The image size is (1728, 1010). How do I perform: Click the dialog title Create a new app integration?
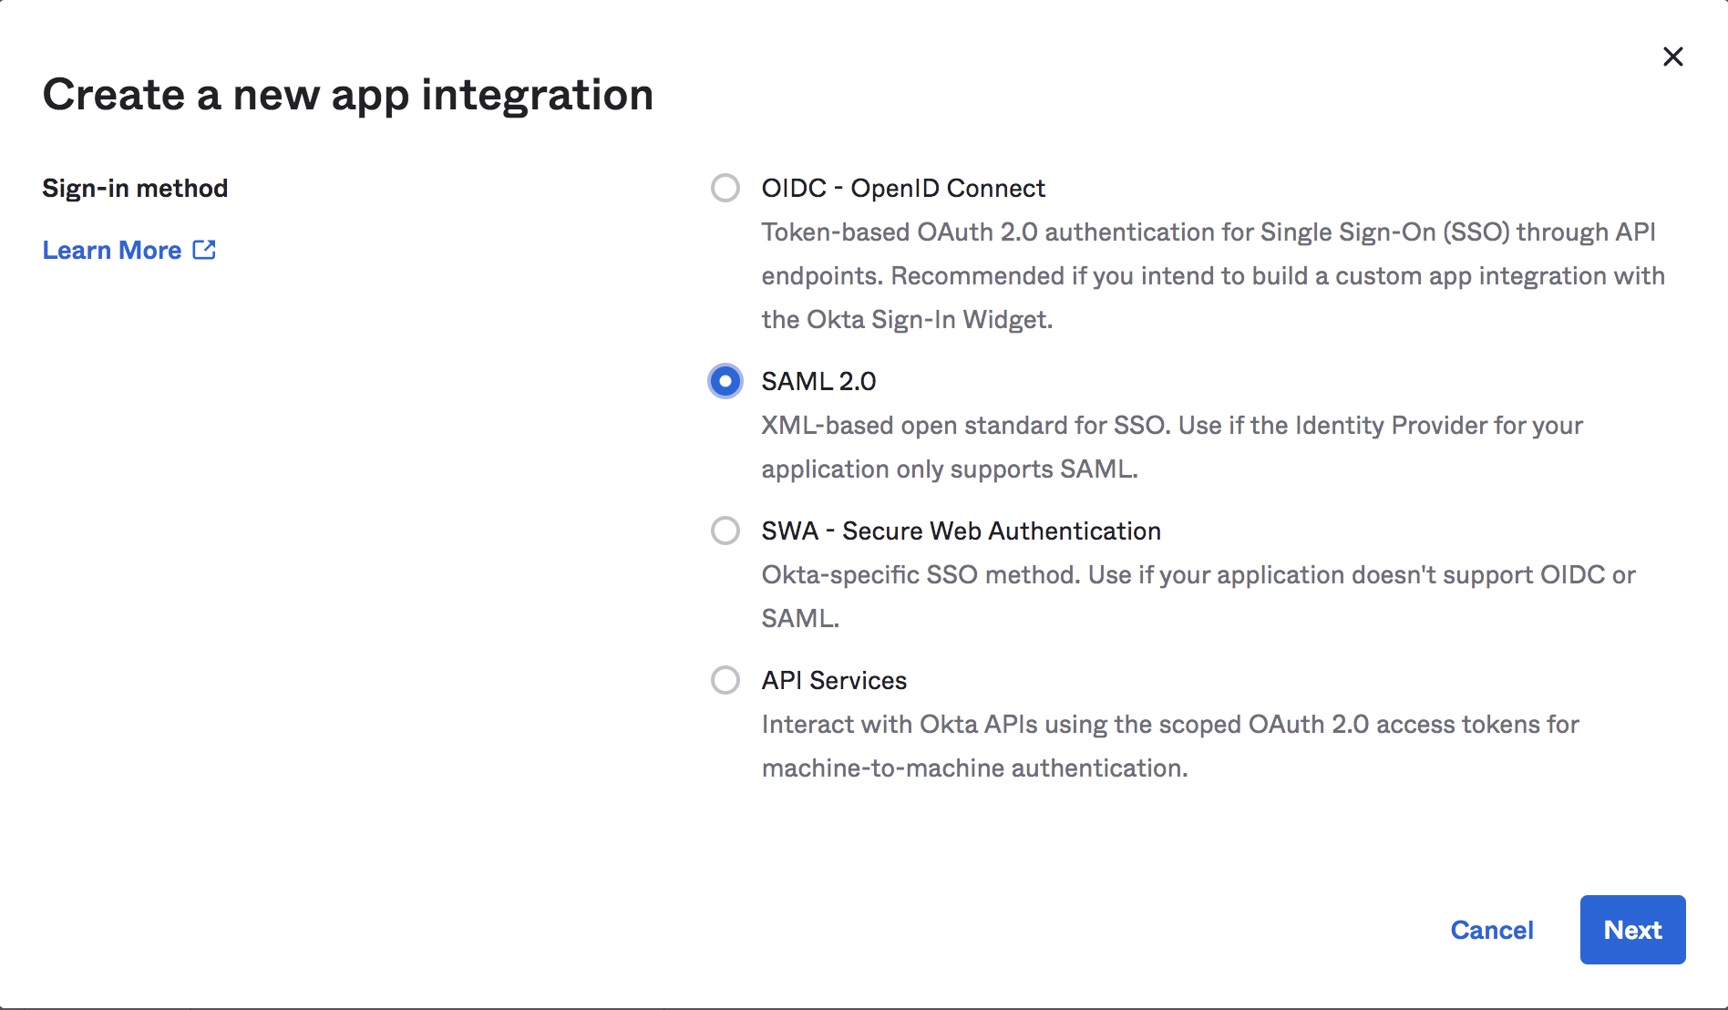(348, 94)
